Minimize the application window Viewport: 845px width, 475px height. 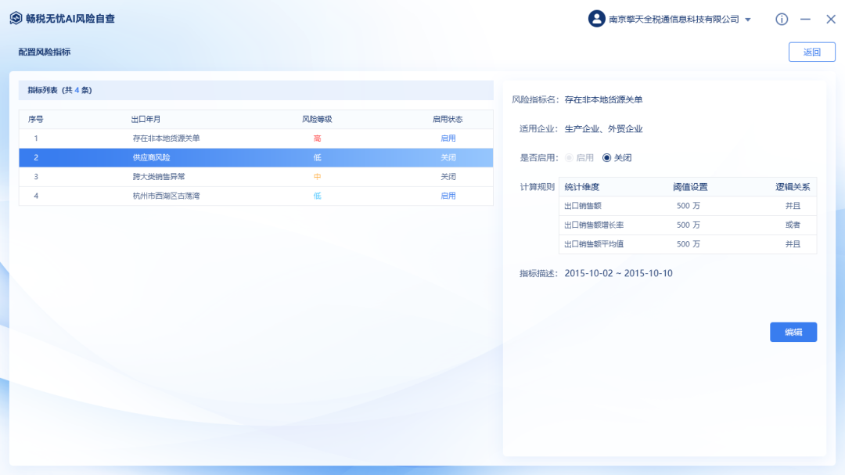pos(805,19)
